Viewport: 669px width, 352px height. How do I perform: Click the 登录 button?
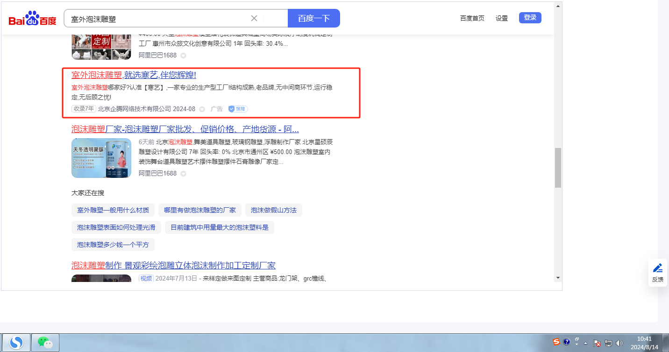tap(530, 18)
